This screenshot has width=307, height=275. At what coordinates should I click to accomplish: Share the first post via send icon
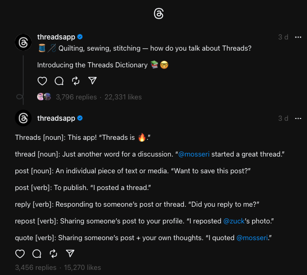(92, 81)
